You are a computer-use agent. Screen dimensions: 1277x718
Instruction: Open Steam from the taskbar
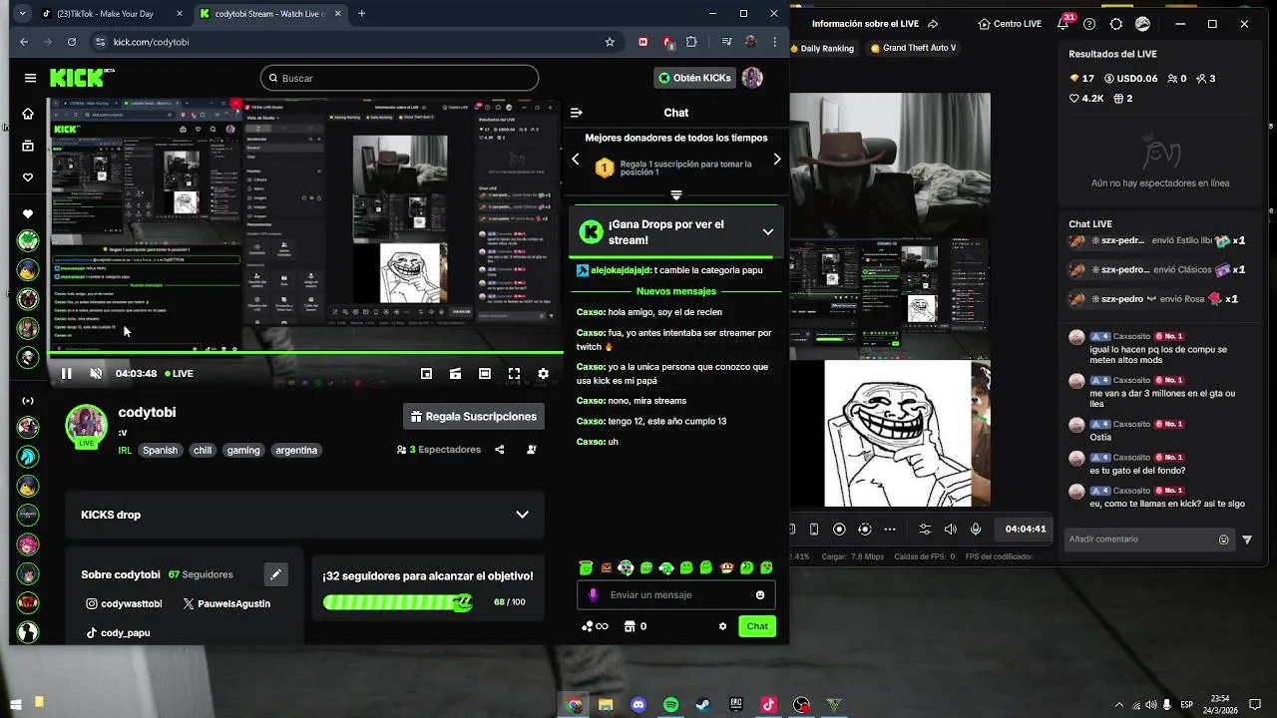tap(703, 705)
